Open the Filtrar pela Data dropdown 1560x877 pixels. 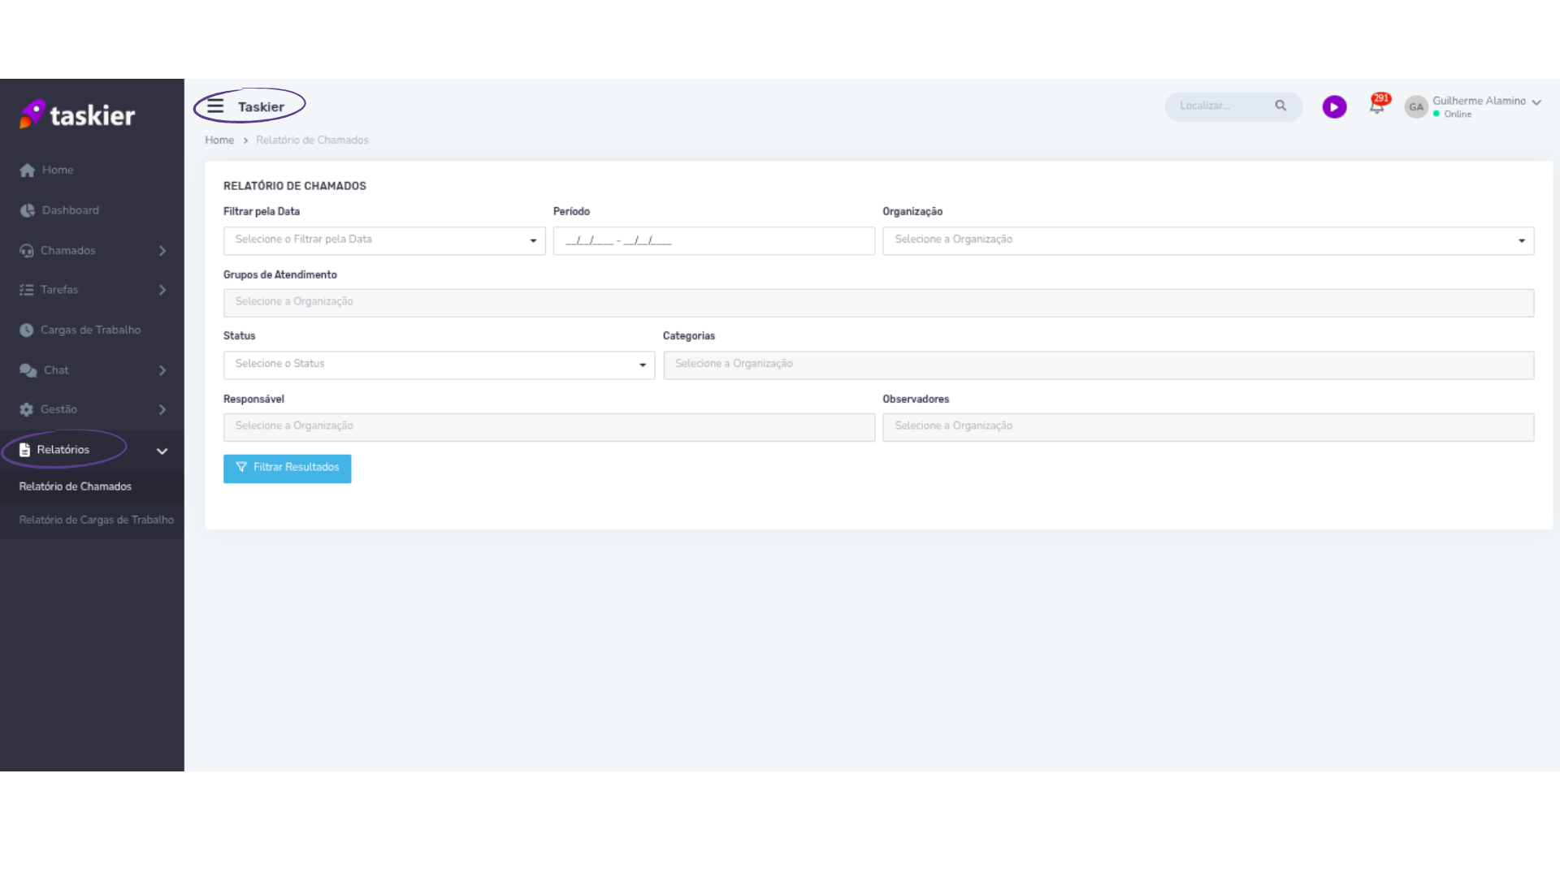point(383,240)
